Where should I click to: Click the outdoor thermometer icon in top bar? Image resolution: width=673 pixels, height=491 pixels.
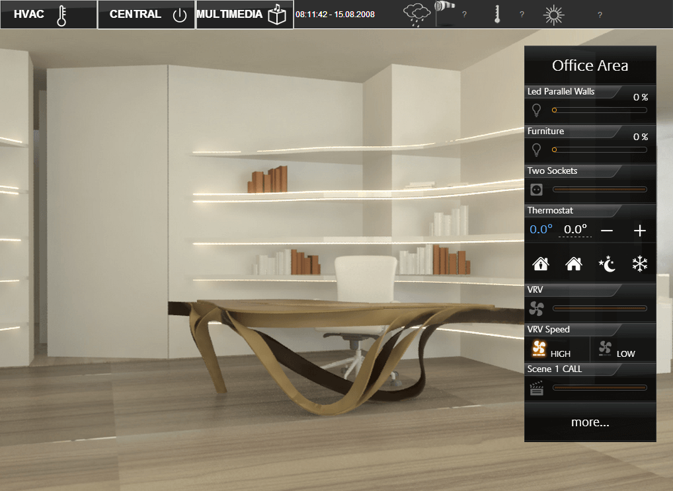click(x=497, y=15)
